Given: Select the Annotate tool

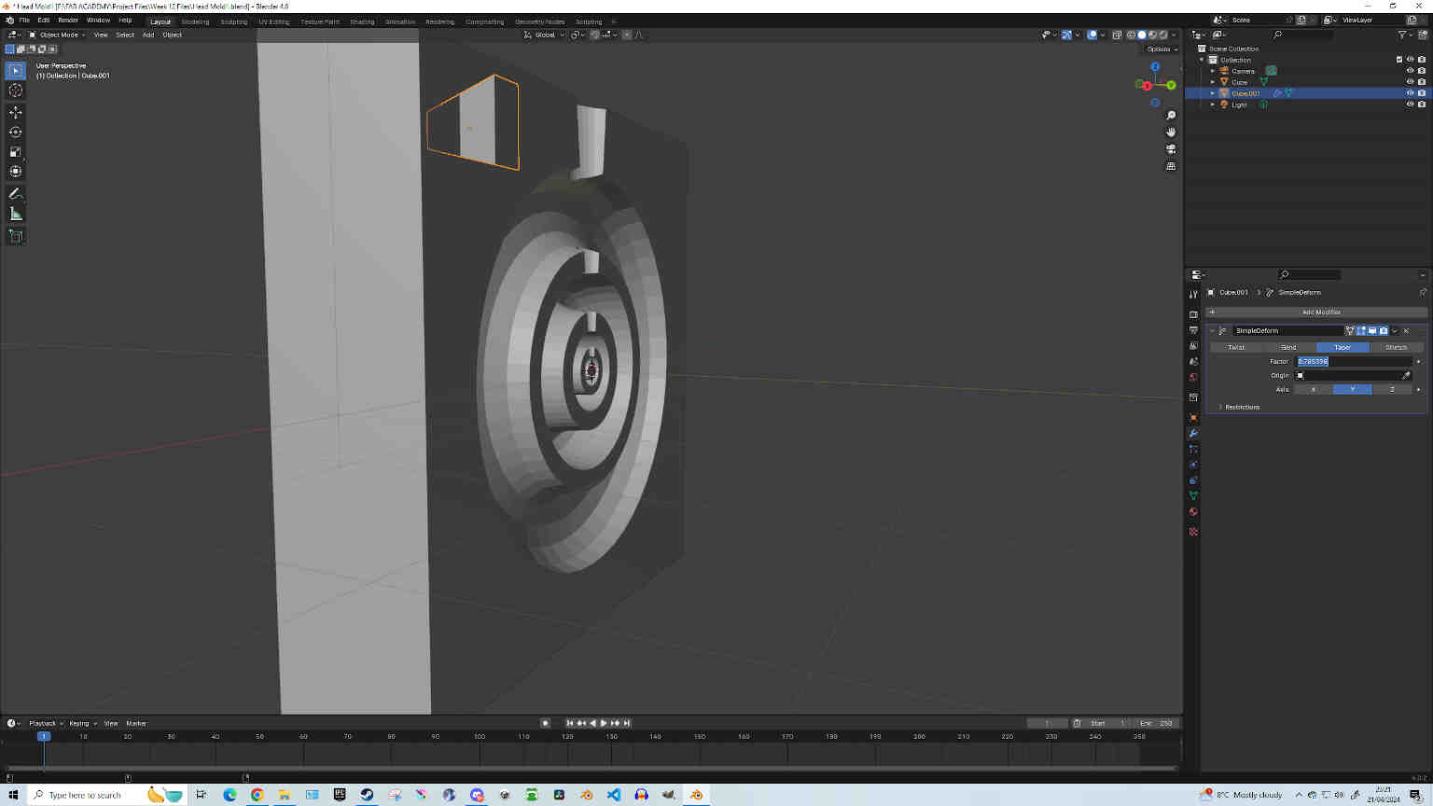Looking at the screenshot, I should click(x=16, y=194).
